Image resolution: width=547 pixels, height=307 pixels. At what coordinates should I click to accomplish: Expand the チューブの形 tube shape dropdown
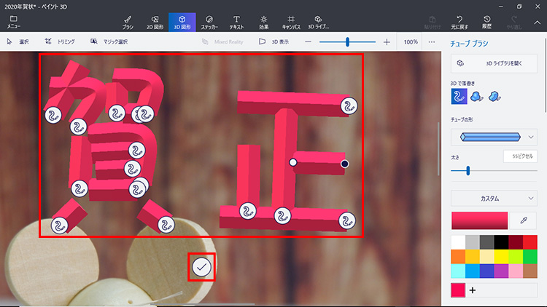(494, 137)
